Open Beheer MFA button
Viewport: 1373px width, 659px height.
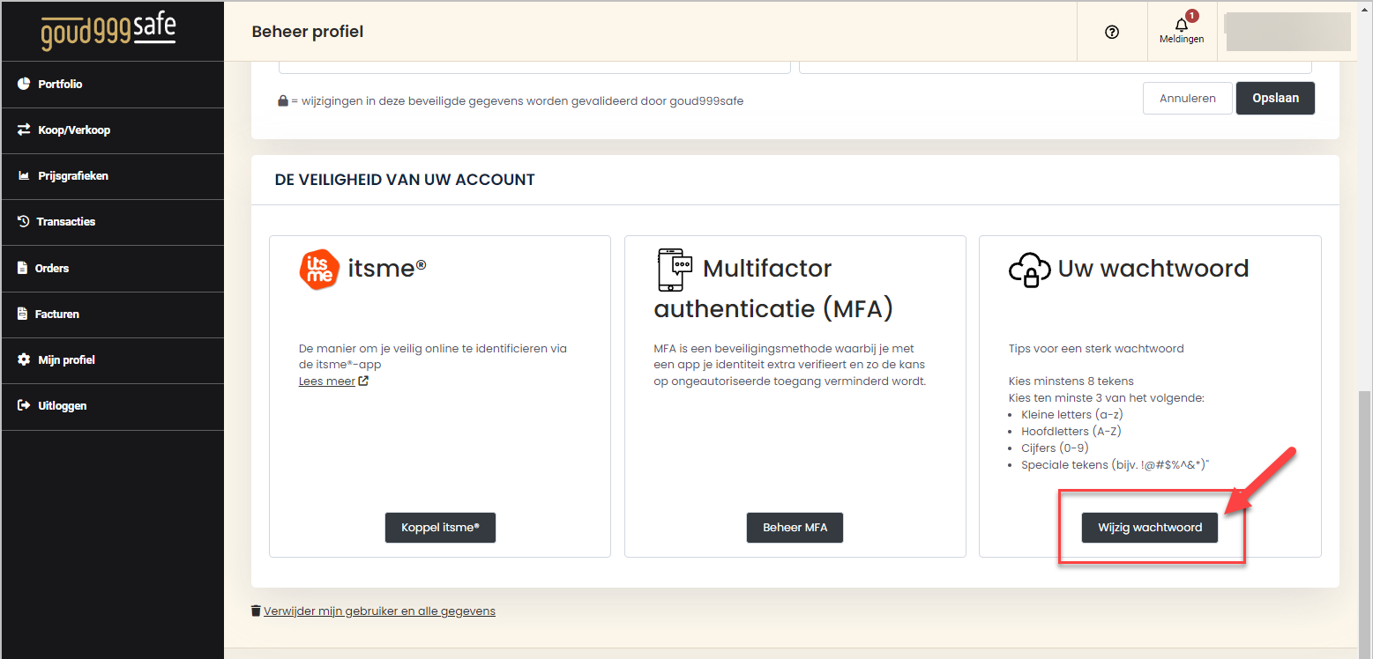pyautogui.click(x=795, y=528)
